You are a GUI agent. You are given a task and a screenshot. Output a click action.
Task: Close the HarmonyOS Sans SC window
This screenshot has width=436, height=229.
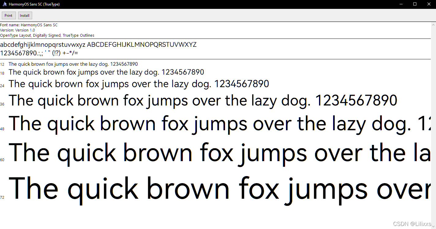429,4
